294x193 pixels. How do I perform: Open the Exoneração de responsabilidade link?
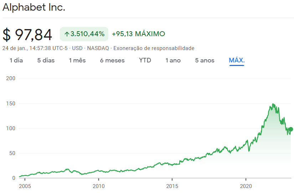(x=154, y=48)
